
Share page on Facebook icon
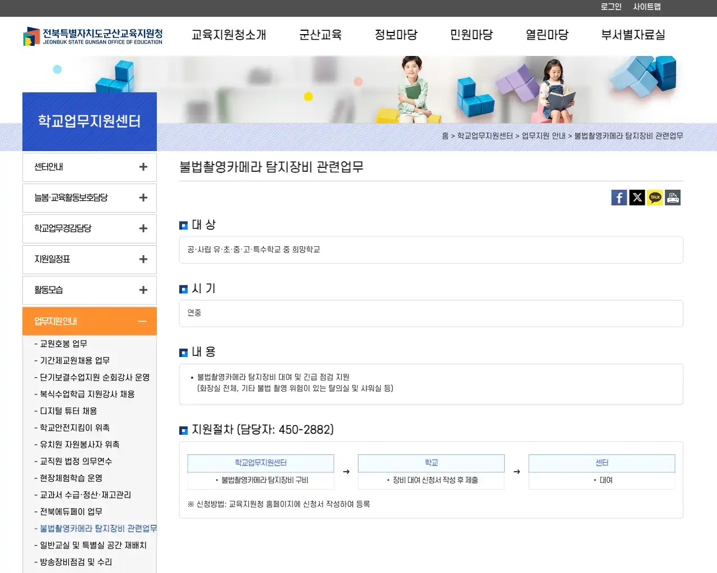click(x=619, y=198)
